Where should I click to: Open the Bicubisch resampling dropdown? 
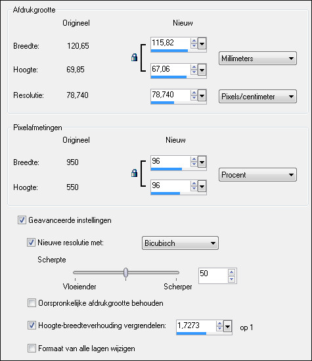(x=180, y=243)
